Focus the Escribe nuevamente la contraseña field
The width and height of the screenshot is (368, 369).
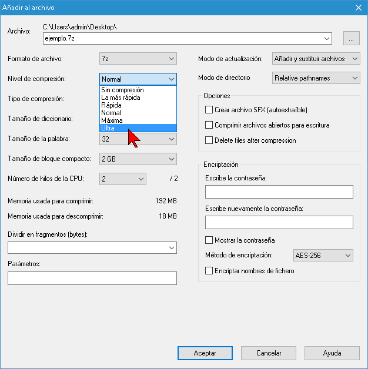tap(279, 222)
